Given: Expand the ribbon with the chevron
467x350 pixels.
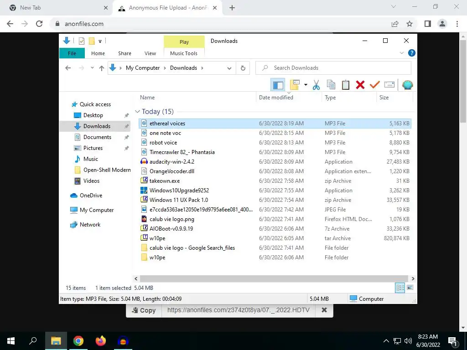Looking at the screenshot, I should pos(401,53).
